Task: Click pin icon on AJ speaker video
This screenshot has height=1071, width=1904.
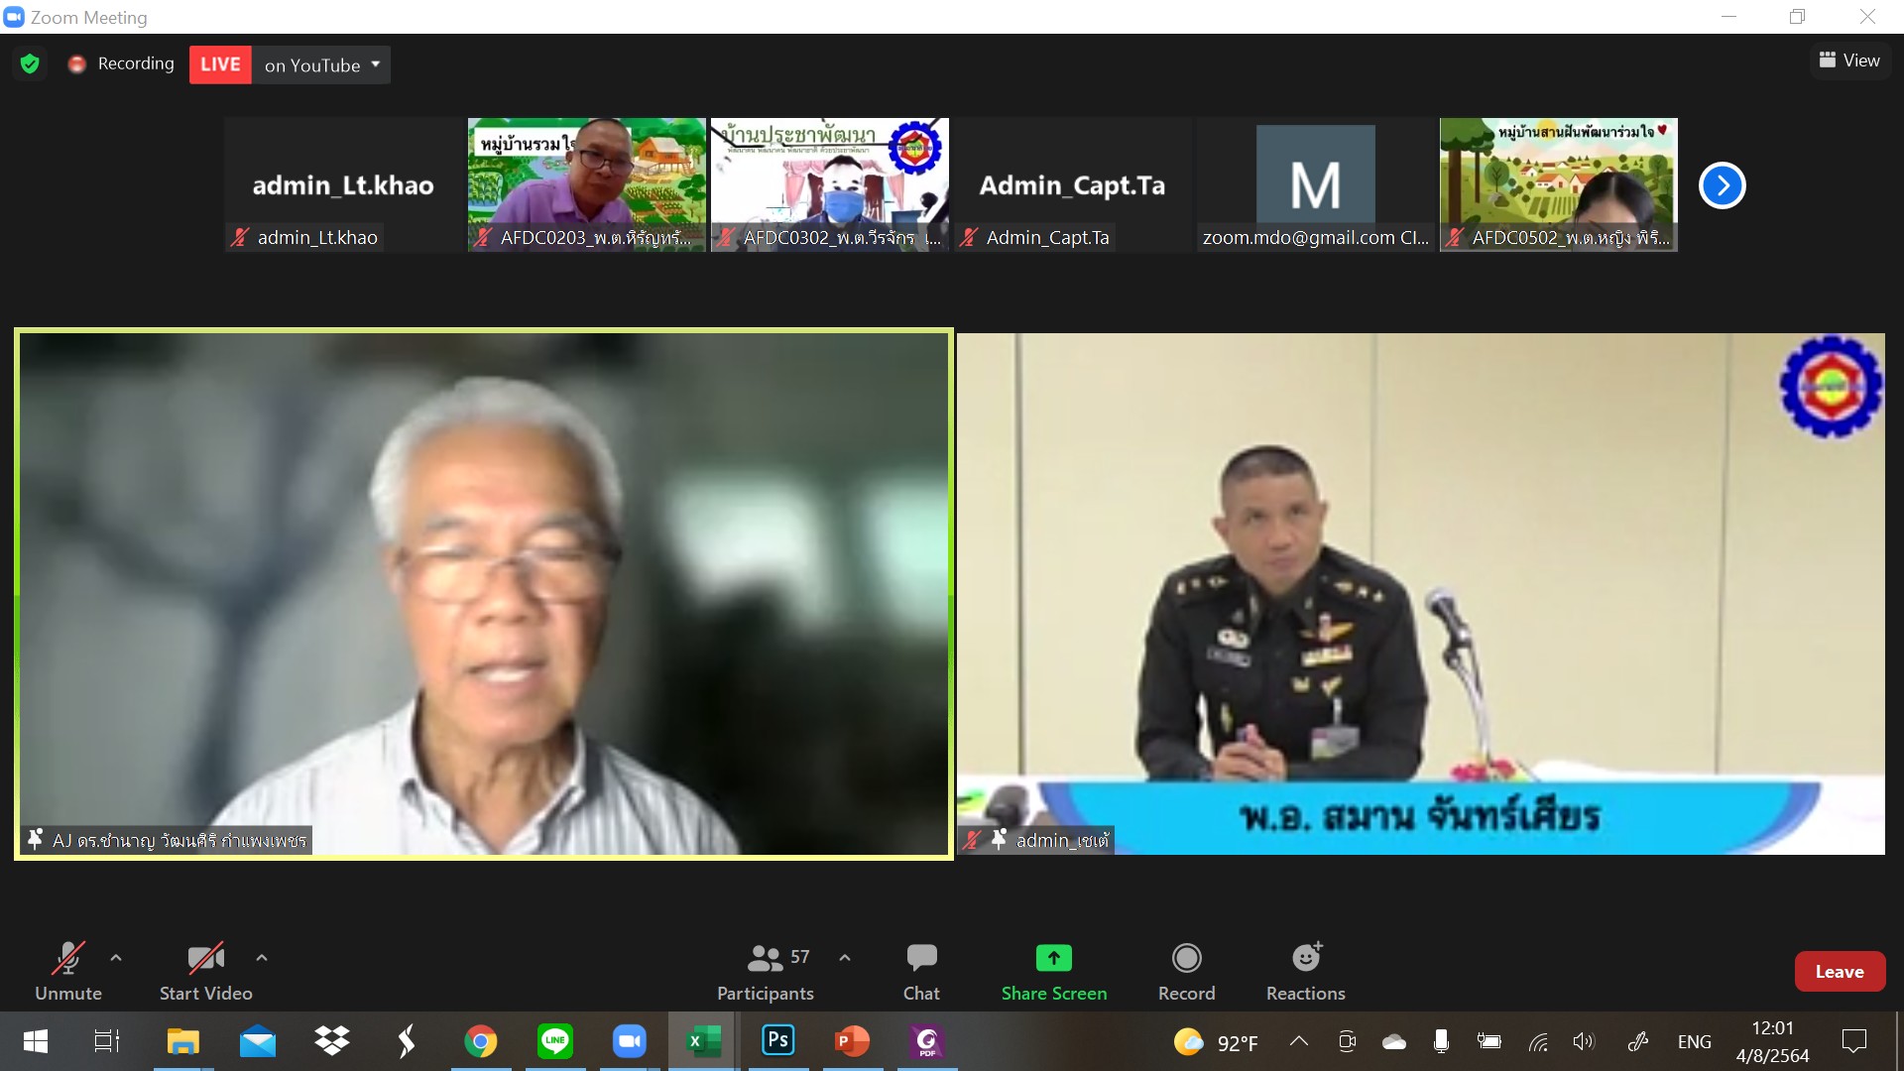Action: [x=35, y=839]
